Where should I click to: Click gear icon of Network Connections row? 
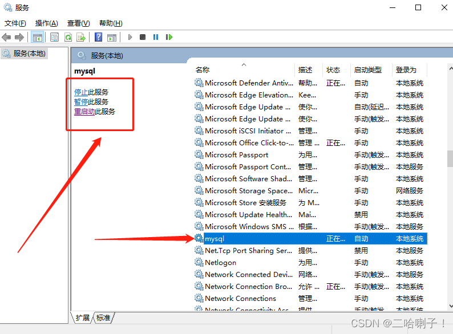pos(199,298)
